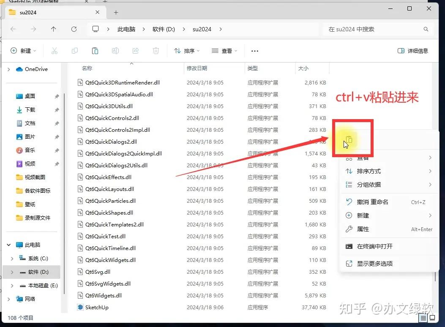
Task: Go forward in folder history
Action: (33, 29)
